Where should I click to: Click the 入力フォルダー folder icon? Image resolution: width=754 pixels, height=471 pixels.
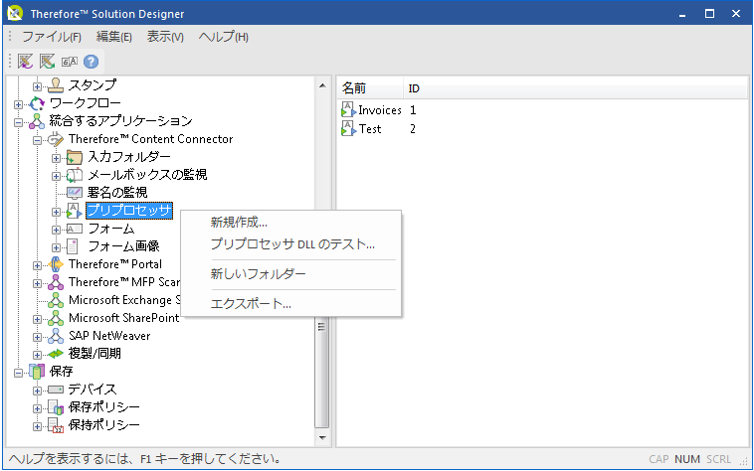[x=74, y=157]
